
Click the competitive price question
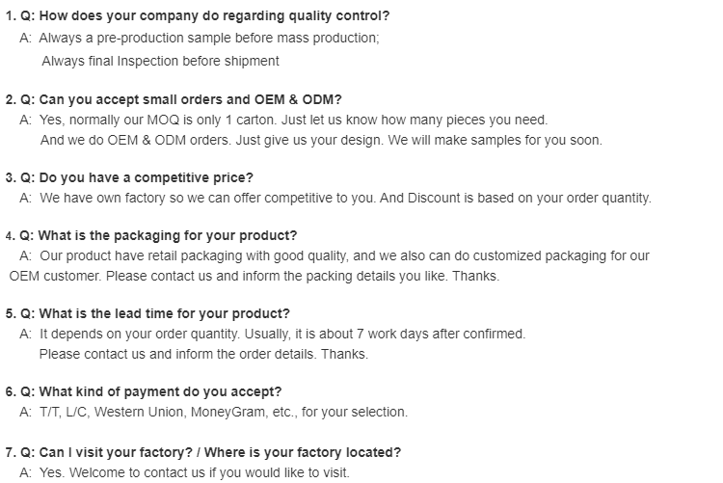[x=129, y=177]
